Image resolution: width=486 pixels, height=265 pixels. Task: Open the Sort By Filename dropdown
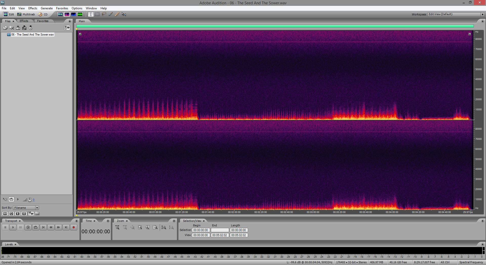coord(37,208)
